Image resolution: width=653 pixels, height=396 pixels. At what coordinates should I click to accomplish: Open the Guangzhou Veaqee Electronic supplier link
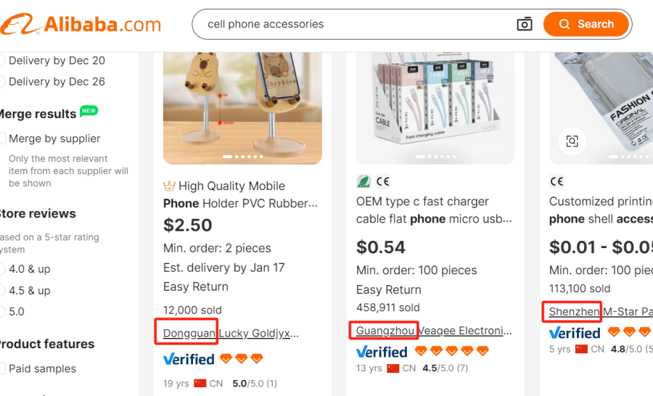[x=434, y=331]
